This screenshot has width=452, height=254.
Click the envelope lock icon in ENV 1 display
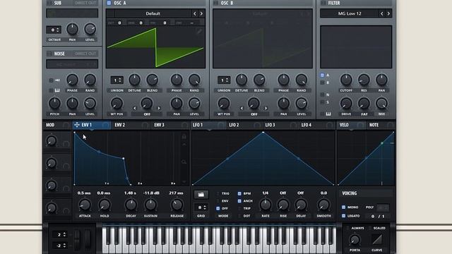(184, 136)
